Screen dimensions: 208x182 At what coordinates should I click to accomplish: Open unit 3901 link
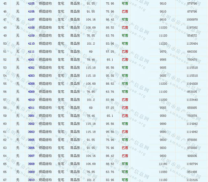click(31, 116)
